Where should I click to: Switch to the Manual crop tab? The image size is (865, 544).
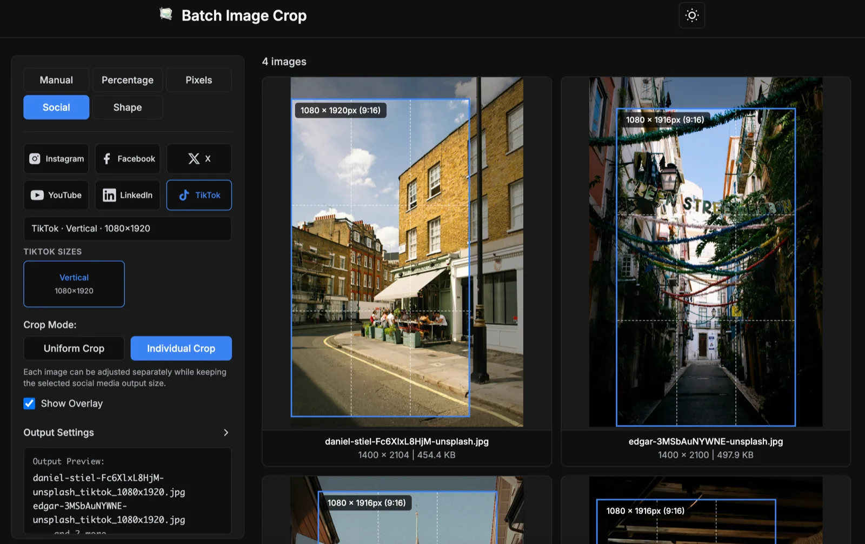[x=56, y=80]
